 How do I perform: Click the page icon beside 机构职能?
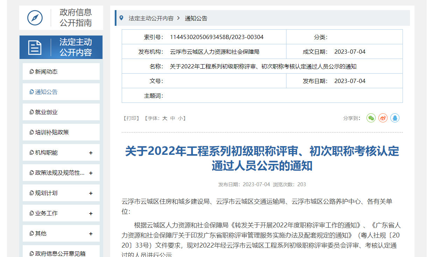click(x=32, y=153)
